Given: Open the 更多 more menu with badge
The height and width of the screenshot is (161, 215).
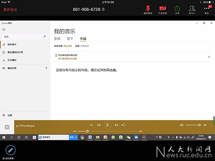Looking at the screenshot, I should [x=207, y=9].
